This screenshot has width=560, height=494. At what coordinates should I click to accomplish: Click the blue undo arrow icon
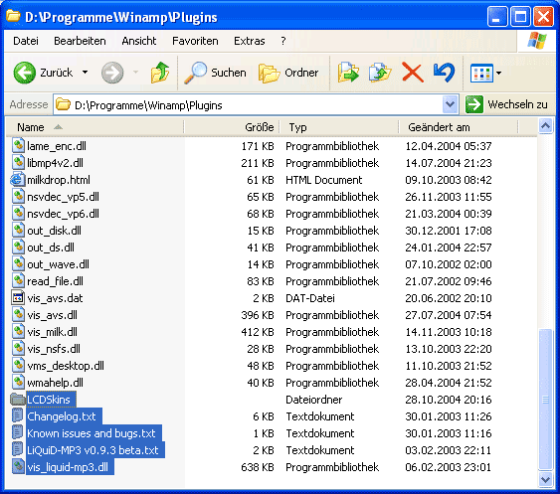[444, 73]
